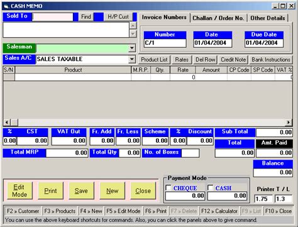The height and width of the screenshot is (227, 298).
Task: Click the M.R.P. column header
Action: tap(141, 70)
